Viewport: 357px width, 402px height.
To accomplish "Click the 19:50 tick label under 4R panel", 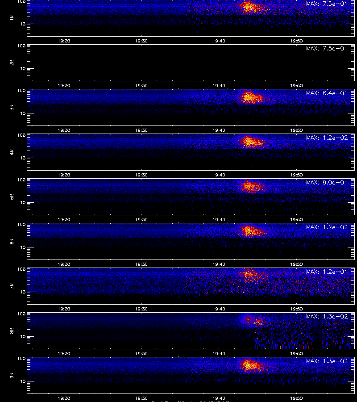I will pos(297,175).
